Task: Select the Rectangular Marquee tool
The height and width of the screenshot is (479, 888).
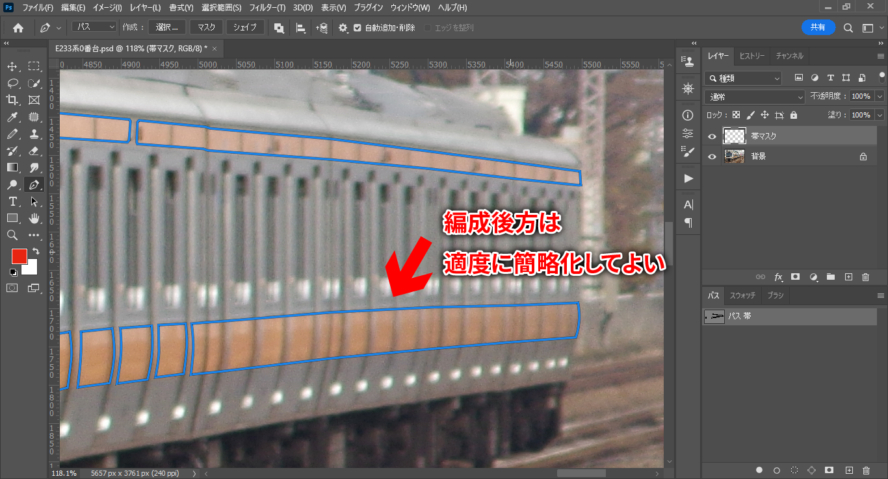Action: (34, 66)
